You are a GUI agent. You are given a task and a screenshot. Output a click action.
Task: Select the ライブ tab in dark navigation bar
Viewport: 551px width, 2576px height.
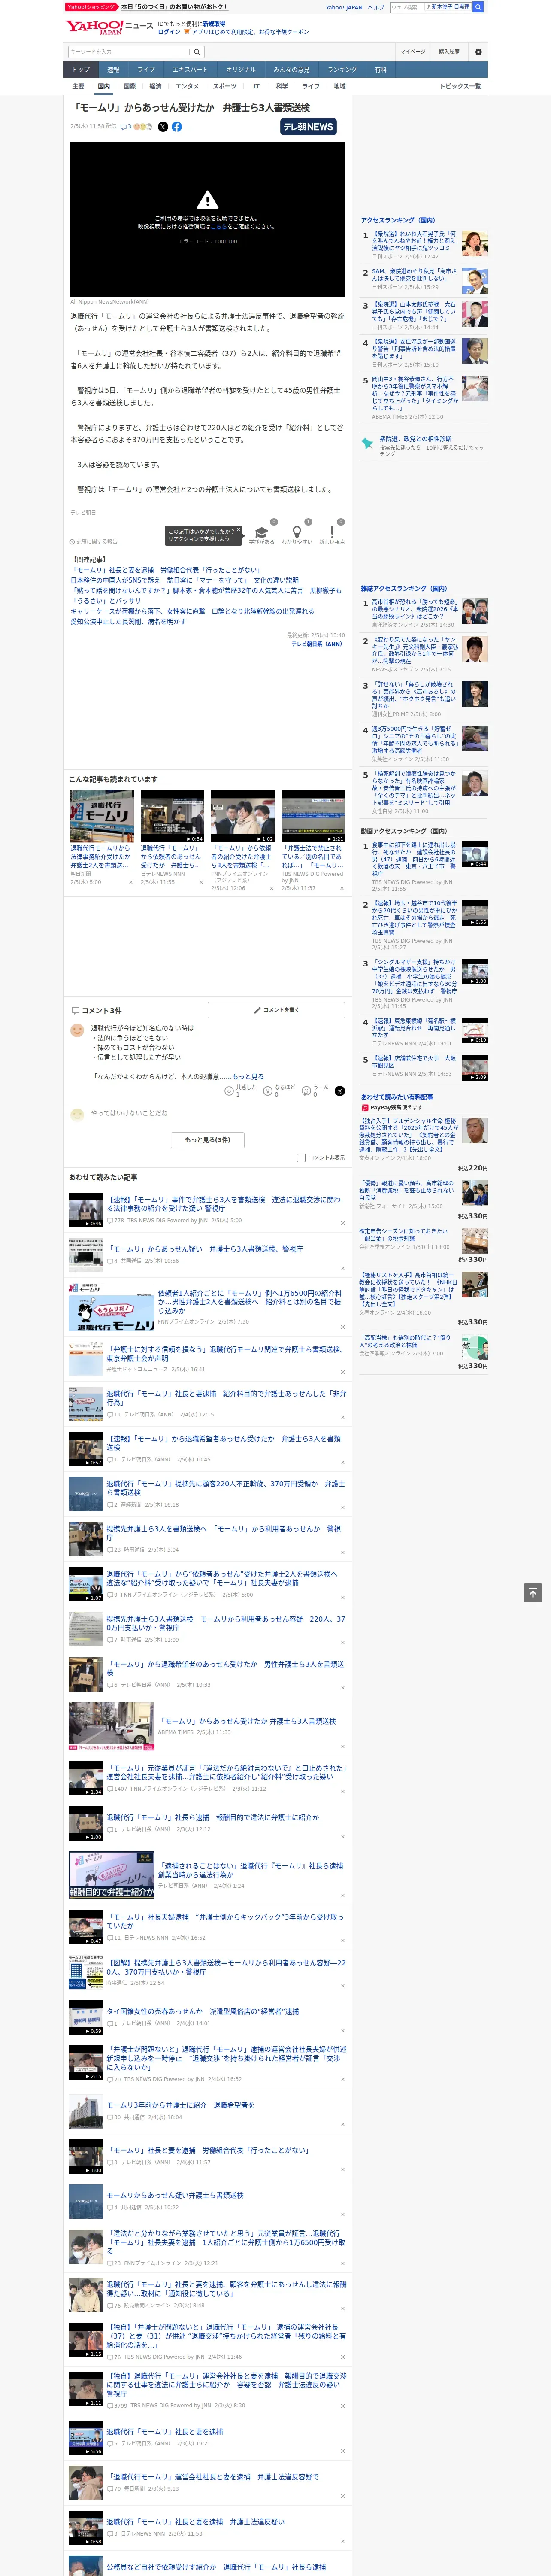coord(146,70)
